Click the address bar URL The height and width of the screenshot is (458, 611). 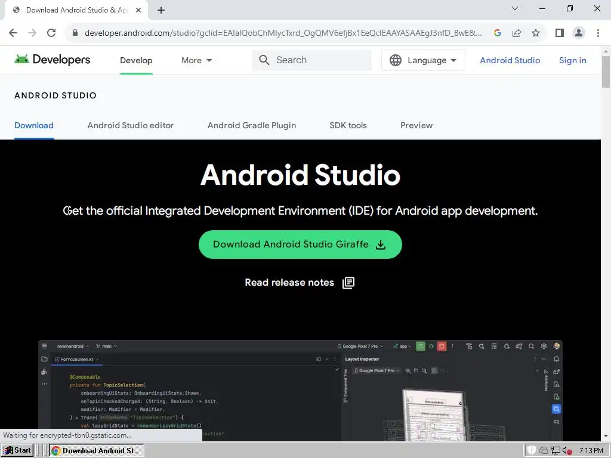pyautogui.click(x=283, y=33)
